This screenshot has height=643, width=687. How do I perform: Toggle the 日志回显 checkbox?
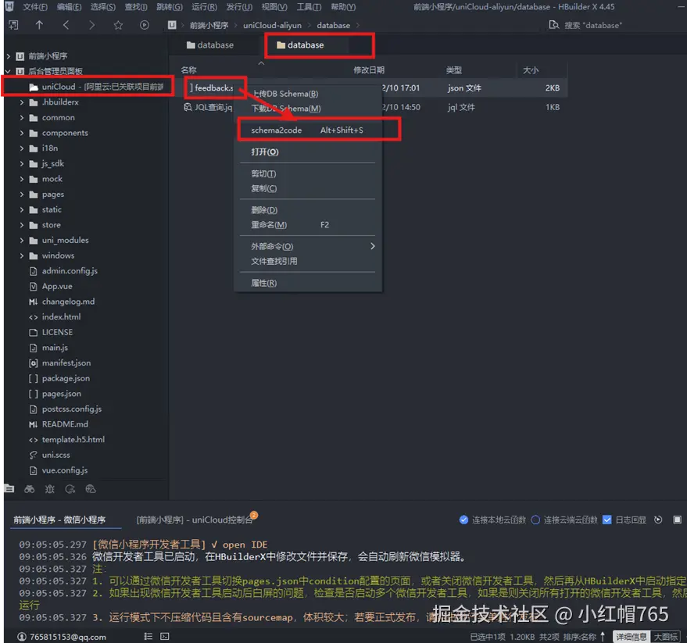tap(606, 520)
